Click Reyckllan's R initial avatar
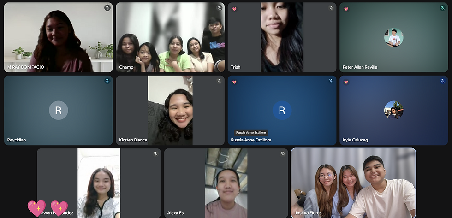 59,110
